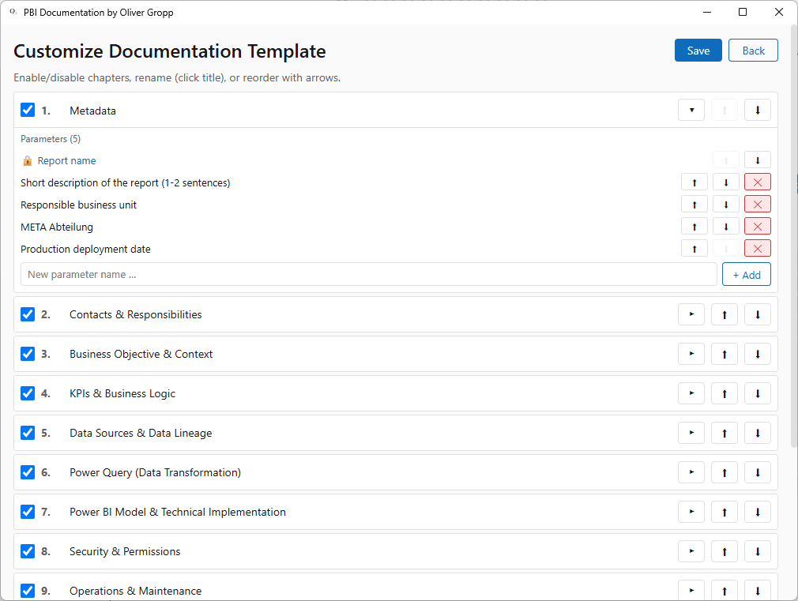Move META Abteilung parameter up

(x=694, y=227)
